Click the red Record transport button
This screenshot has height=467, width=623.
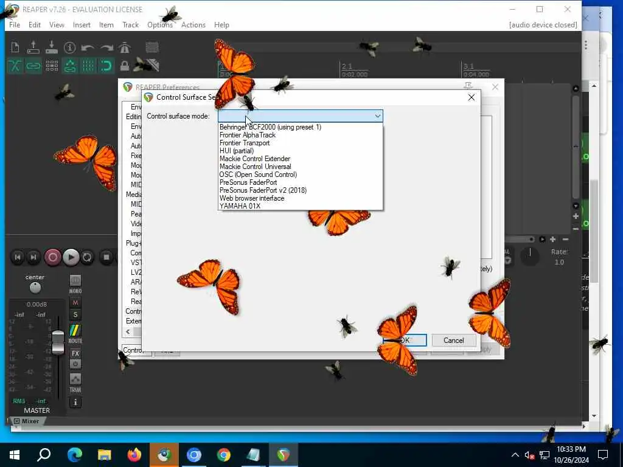point(52,257)
